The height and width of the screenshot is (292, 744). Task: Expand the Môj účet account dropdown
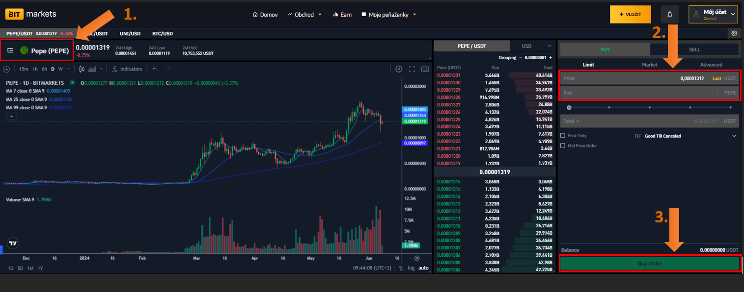coord(713,15)
